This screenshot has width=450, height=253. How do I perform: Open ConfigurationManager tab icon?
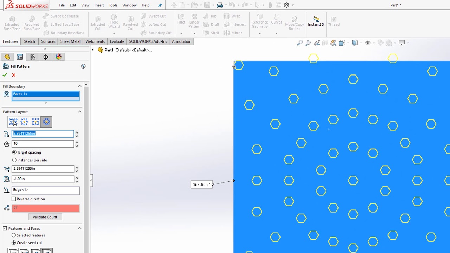coord(33,57)
